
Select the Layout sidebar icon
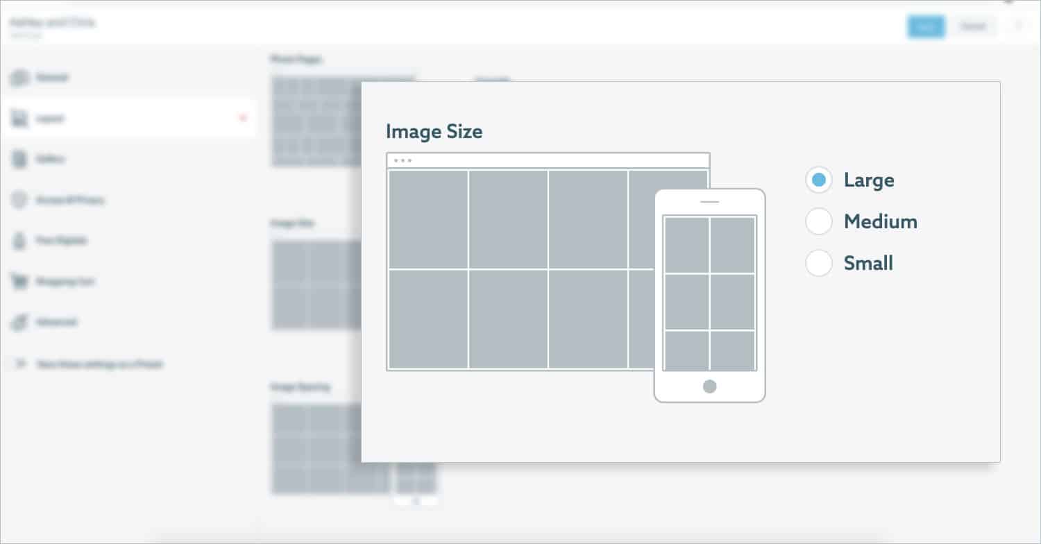click(21, 118)
